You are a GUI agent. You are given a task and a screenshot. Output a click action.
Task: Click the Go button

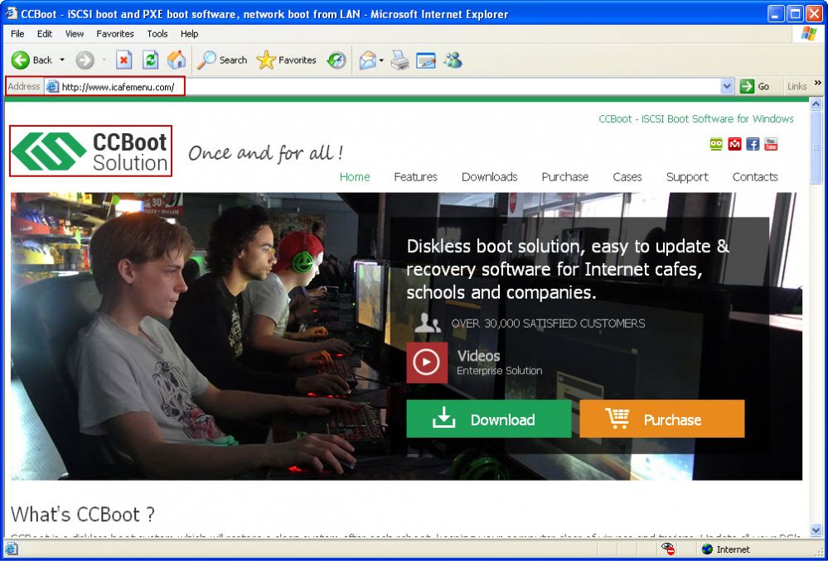tap(754, 87)
